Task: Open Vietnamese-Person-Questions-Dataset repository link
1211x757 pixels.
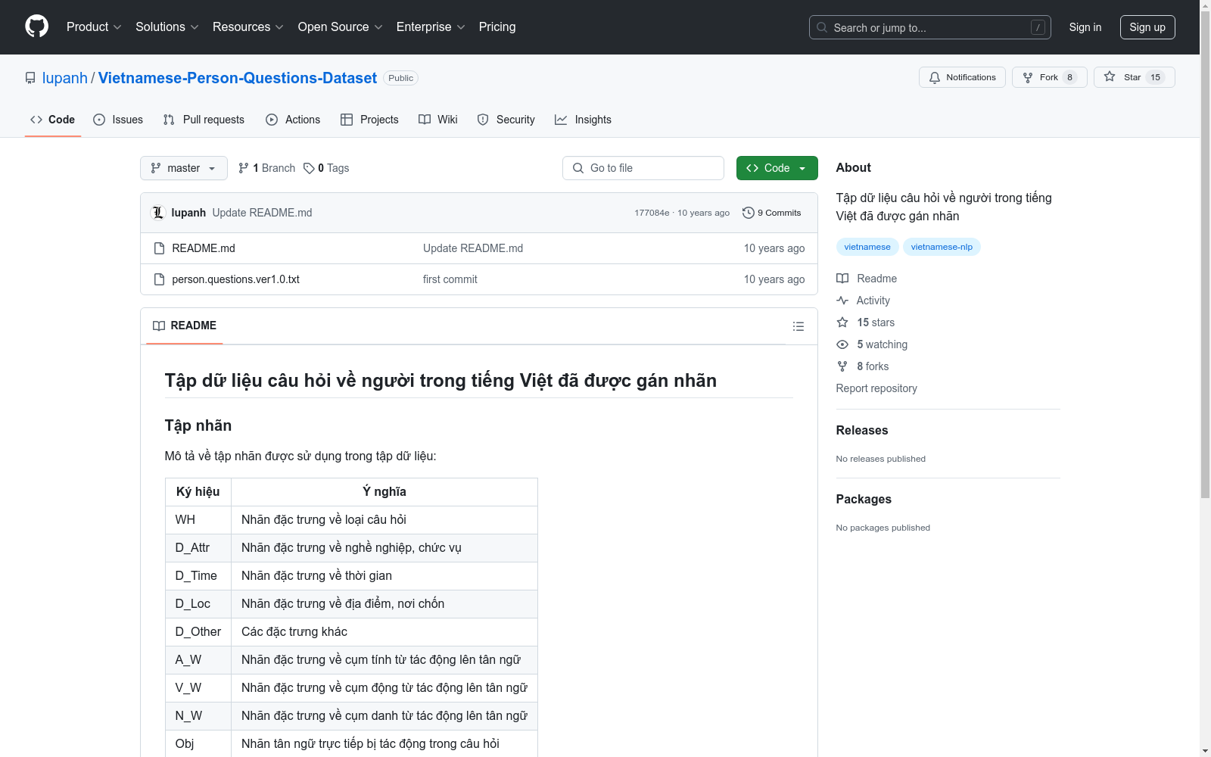Action: click(238, 78)
